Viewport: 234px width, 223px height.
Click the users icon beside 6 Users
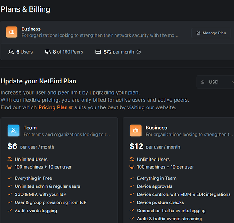pyautogui.click(x=11, y=52)
